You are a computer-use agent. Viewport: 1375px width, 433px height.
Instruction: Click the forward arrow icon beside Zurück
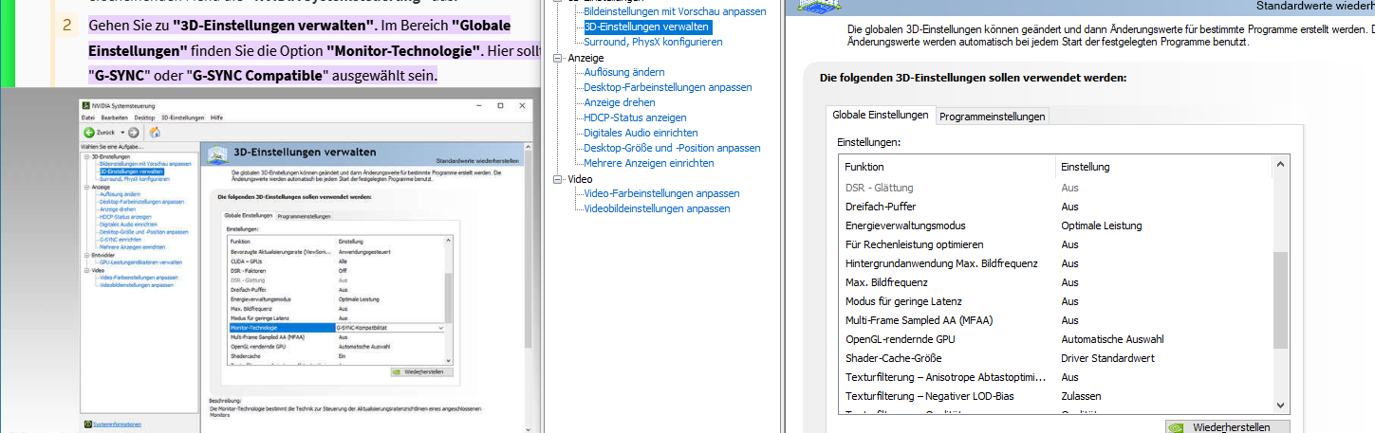click(x=134, y=133)
